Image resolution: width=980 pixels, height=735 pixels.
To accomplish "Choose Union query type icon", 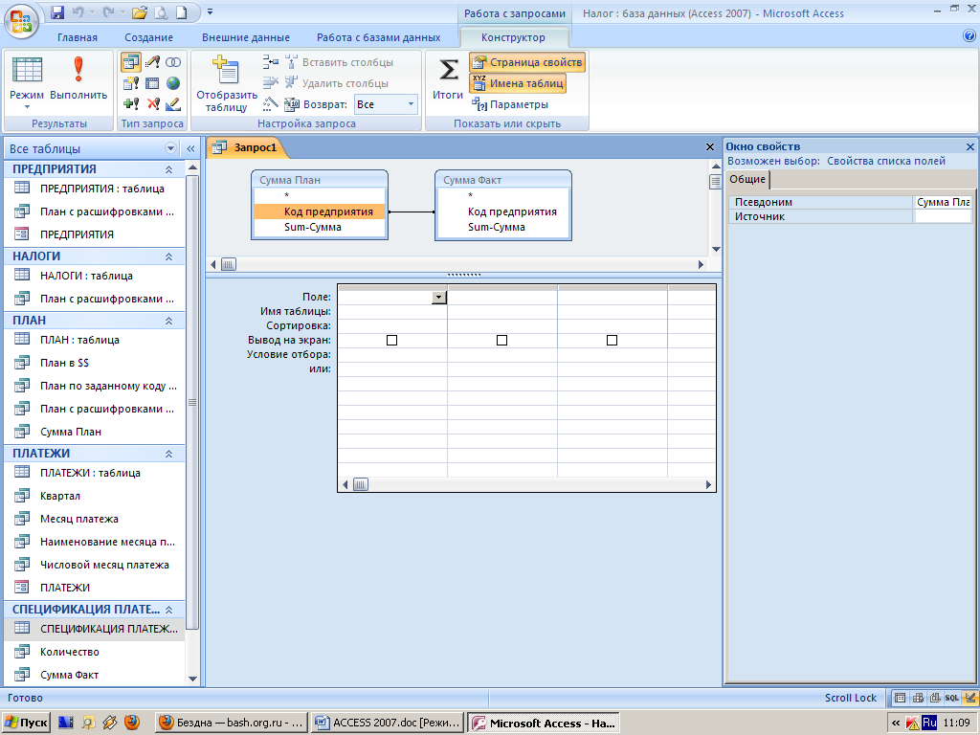I will point(173,62).
